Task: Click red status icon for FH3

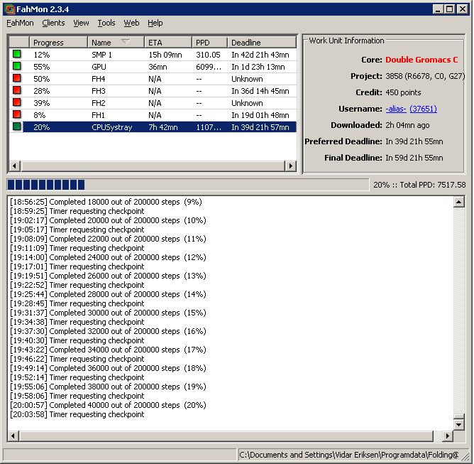Action: [x=17, y=90]
